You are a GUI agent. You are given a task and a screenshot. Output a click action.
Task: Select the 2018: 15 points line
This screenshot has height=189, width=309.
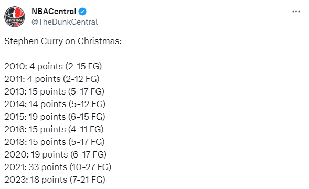pos(55,142)
